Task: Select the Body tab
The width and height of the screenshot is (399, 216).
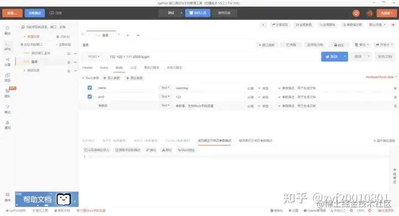Action: tap(119, 68)
